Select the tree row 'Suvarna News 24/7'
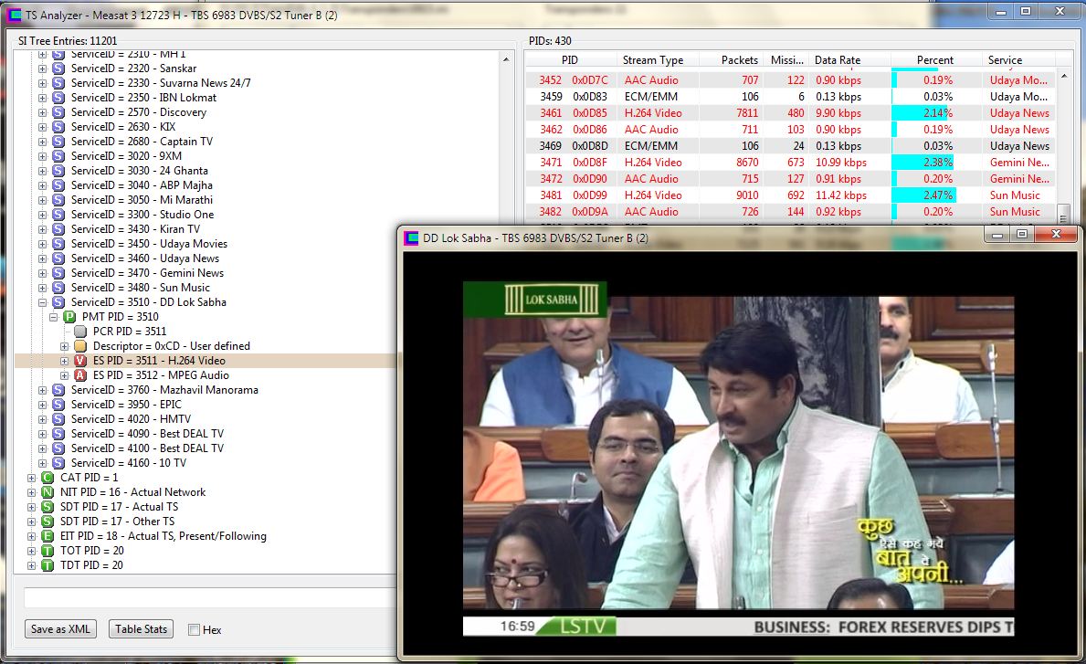The image size is (1086, 664). point(161,83)
